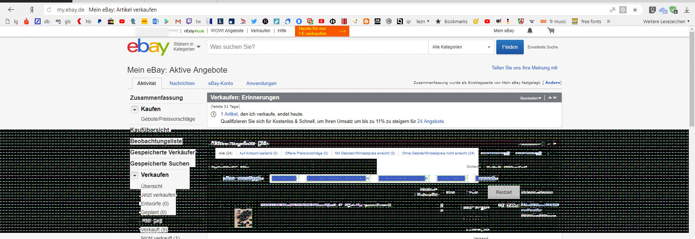Click the Ändern link

pyautogui.click(x=553, y=83)
